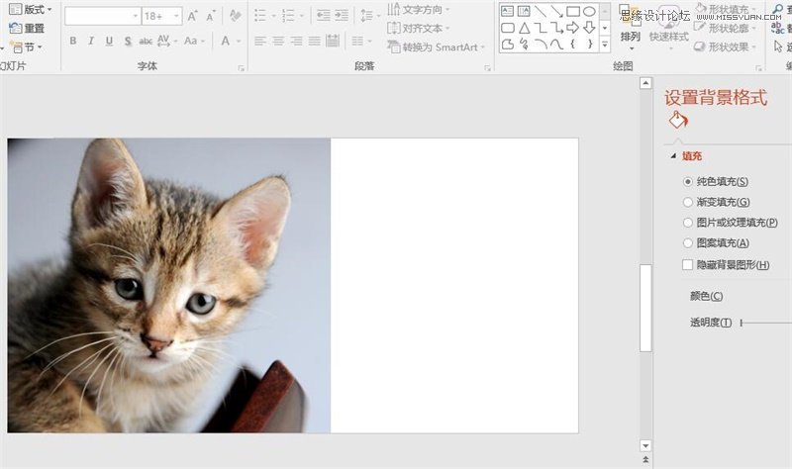Screen dimensions: 792x469
Task: Toggle bold formatting in font group
Action: click(73, 41)
